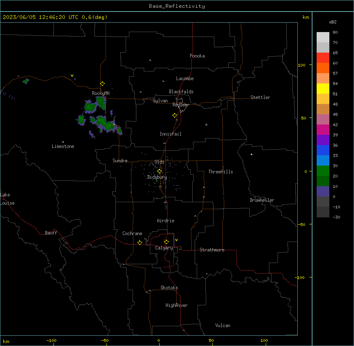Click the green 30 dBZ legend swatch
Viewport: 354px width, 346px height.
click(323, 171)
